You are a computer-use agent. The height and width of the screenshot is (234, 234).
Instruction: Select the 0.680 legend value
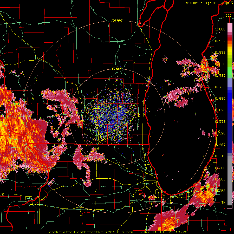coord(220,99)
